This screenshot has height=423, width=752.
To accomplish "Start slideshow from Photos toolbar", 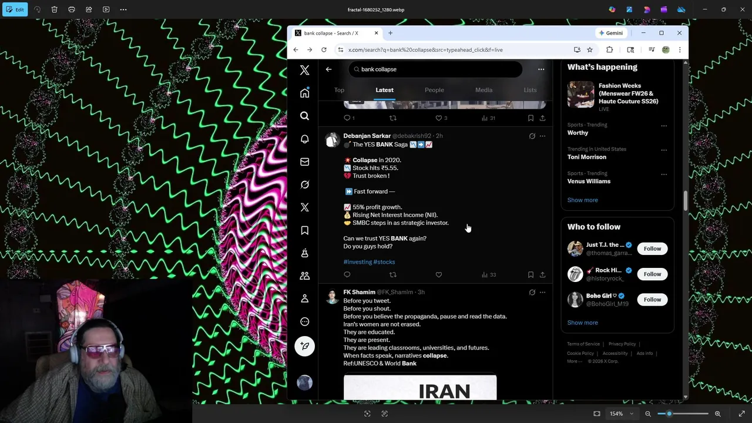I will pos(106,9).
